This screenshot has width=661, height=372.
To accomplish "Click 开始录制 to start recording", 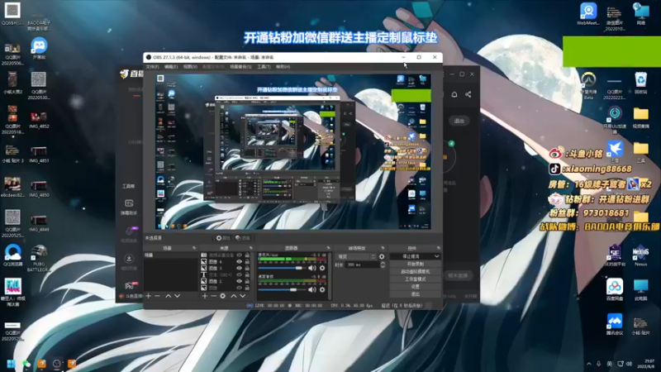I will coord(416,264).
